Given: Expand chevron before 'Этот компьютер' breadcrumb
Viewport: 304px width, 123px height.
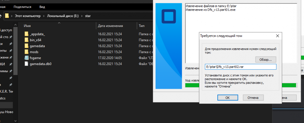Looking at the screenshot, I should point(12,16).
